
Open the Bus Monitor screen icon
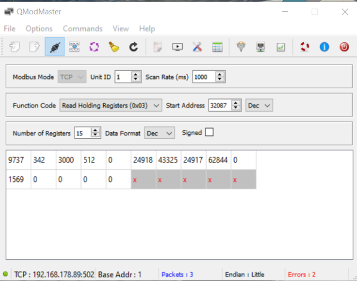click(177, 47)
